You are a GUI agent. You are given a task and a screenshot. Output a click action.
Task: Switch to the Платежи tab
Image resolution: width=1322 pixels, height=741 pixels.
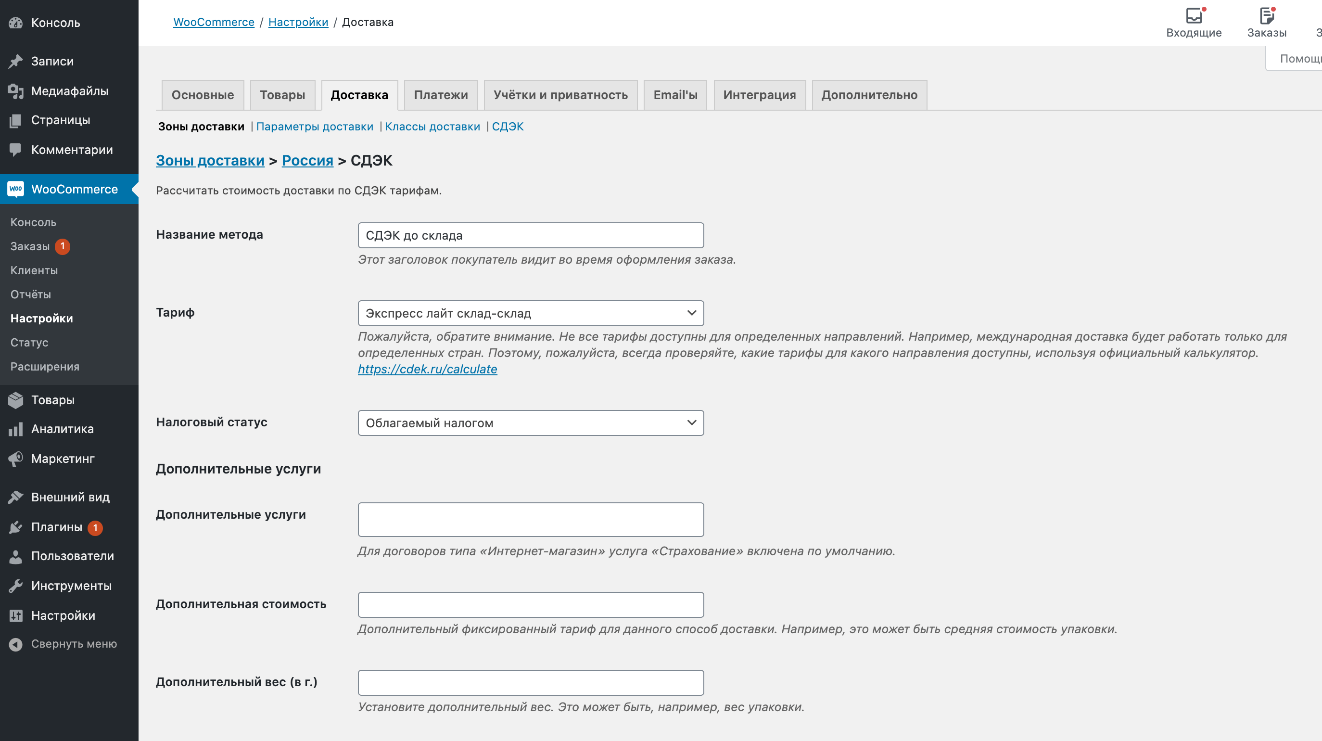tap(441, 95)
